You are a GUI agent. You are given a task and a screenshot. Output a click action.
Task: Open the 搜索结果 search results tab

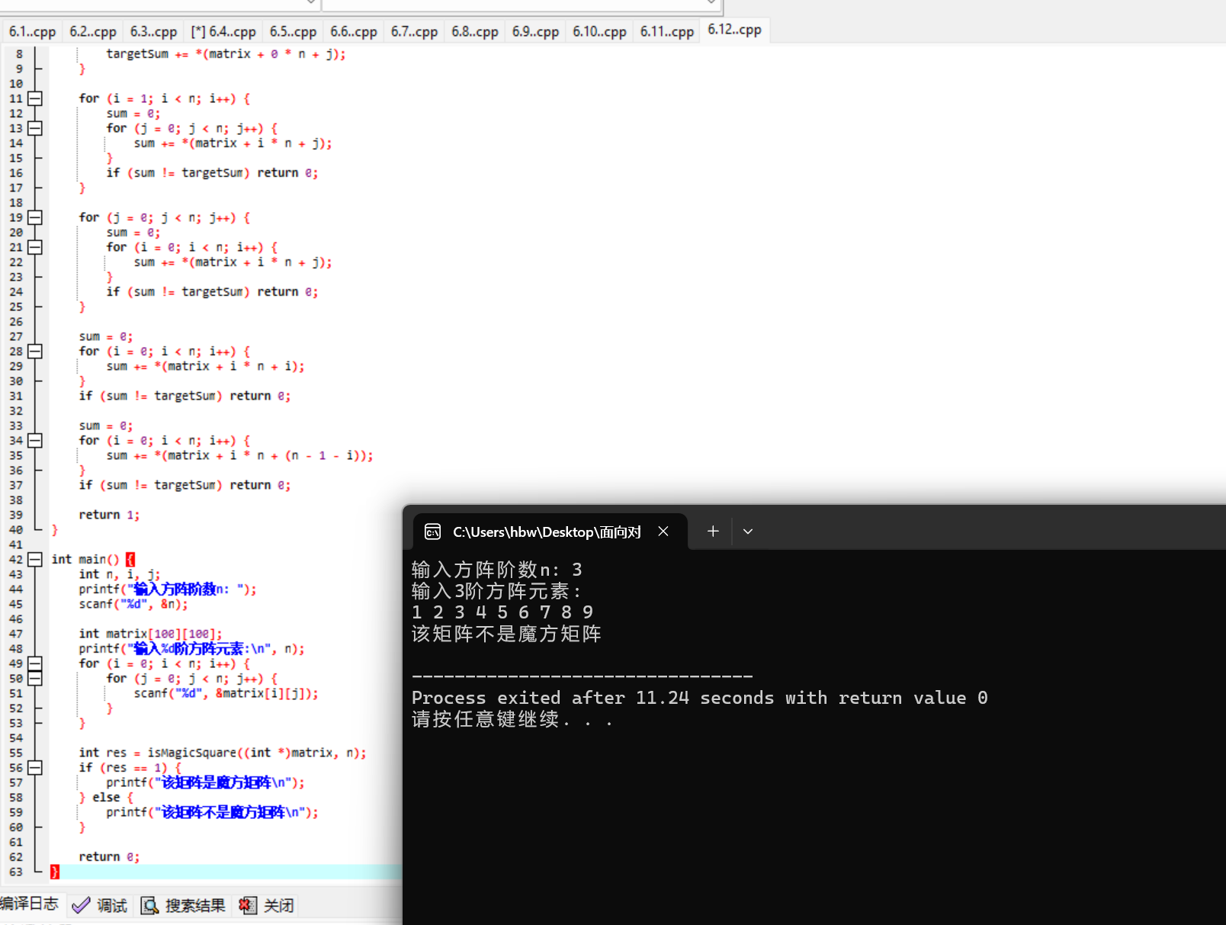184,905
